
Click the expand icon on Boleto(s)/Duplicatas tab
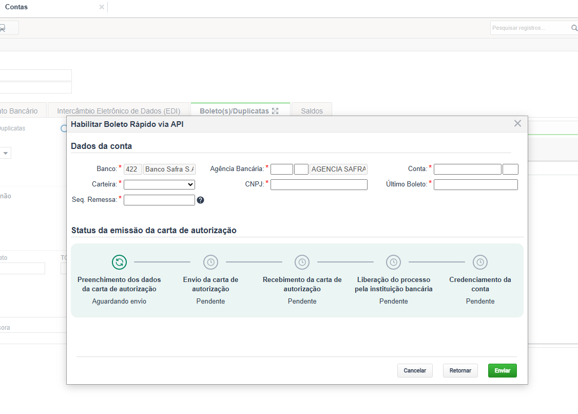(x=275, y=111)
